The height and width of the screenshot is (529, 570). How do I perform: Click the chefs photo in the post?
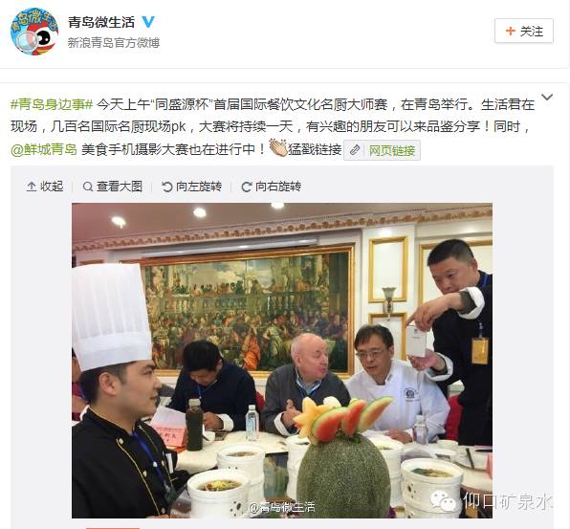click(282, 361)
